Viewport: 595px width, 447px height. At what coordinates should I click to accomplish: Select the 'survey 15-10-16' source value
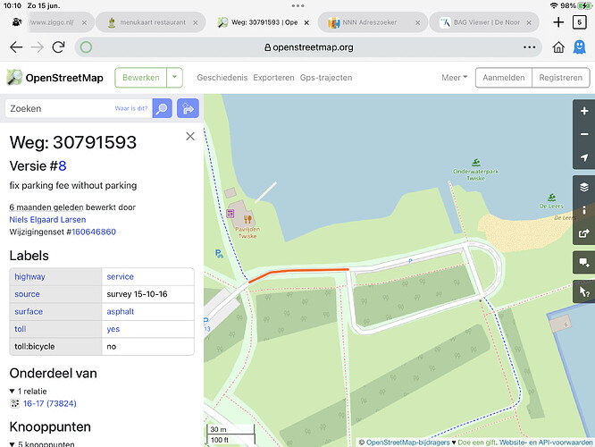coord(137,294)
